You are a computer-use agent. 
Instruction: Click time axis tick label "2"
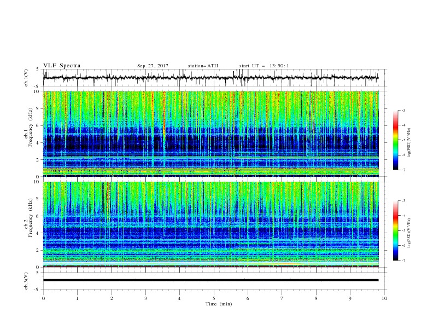coord(112,298)
